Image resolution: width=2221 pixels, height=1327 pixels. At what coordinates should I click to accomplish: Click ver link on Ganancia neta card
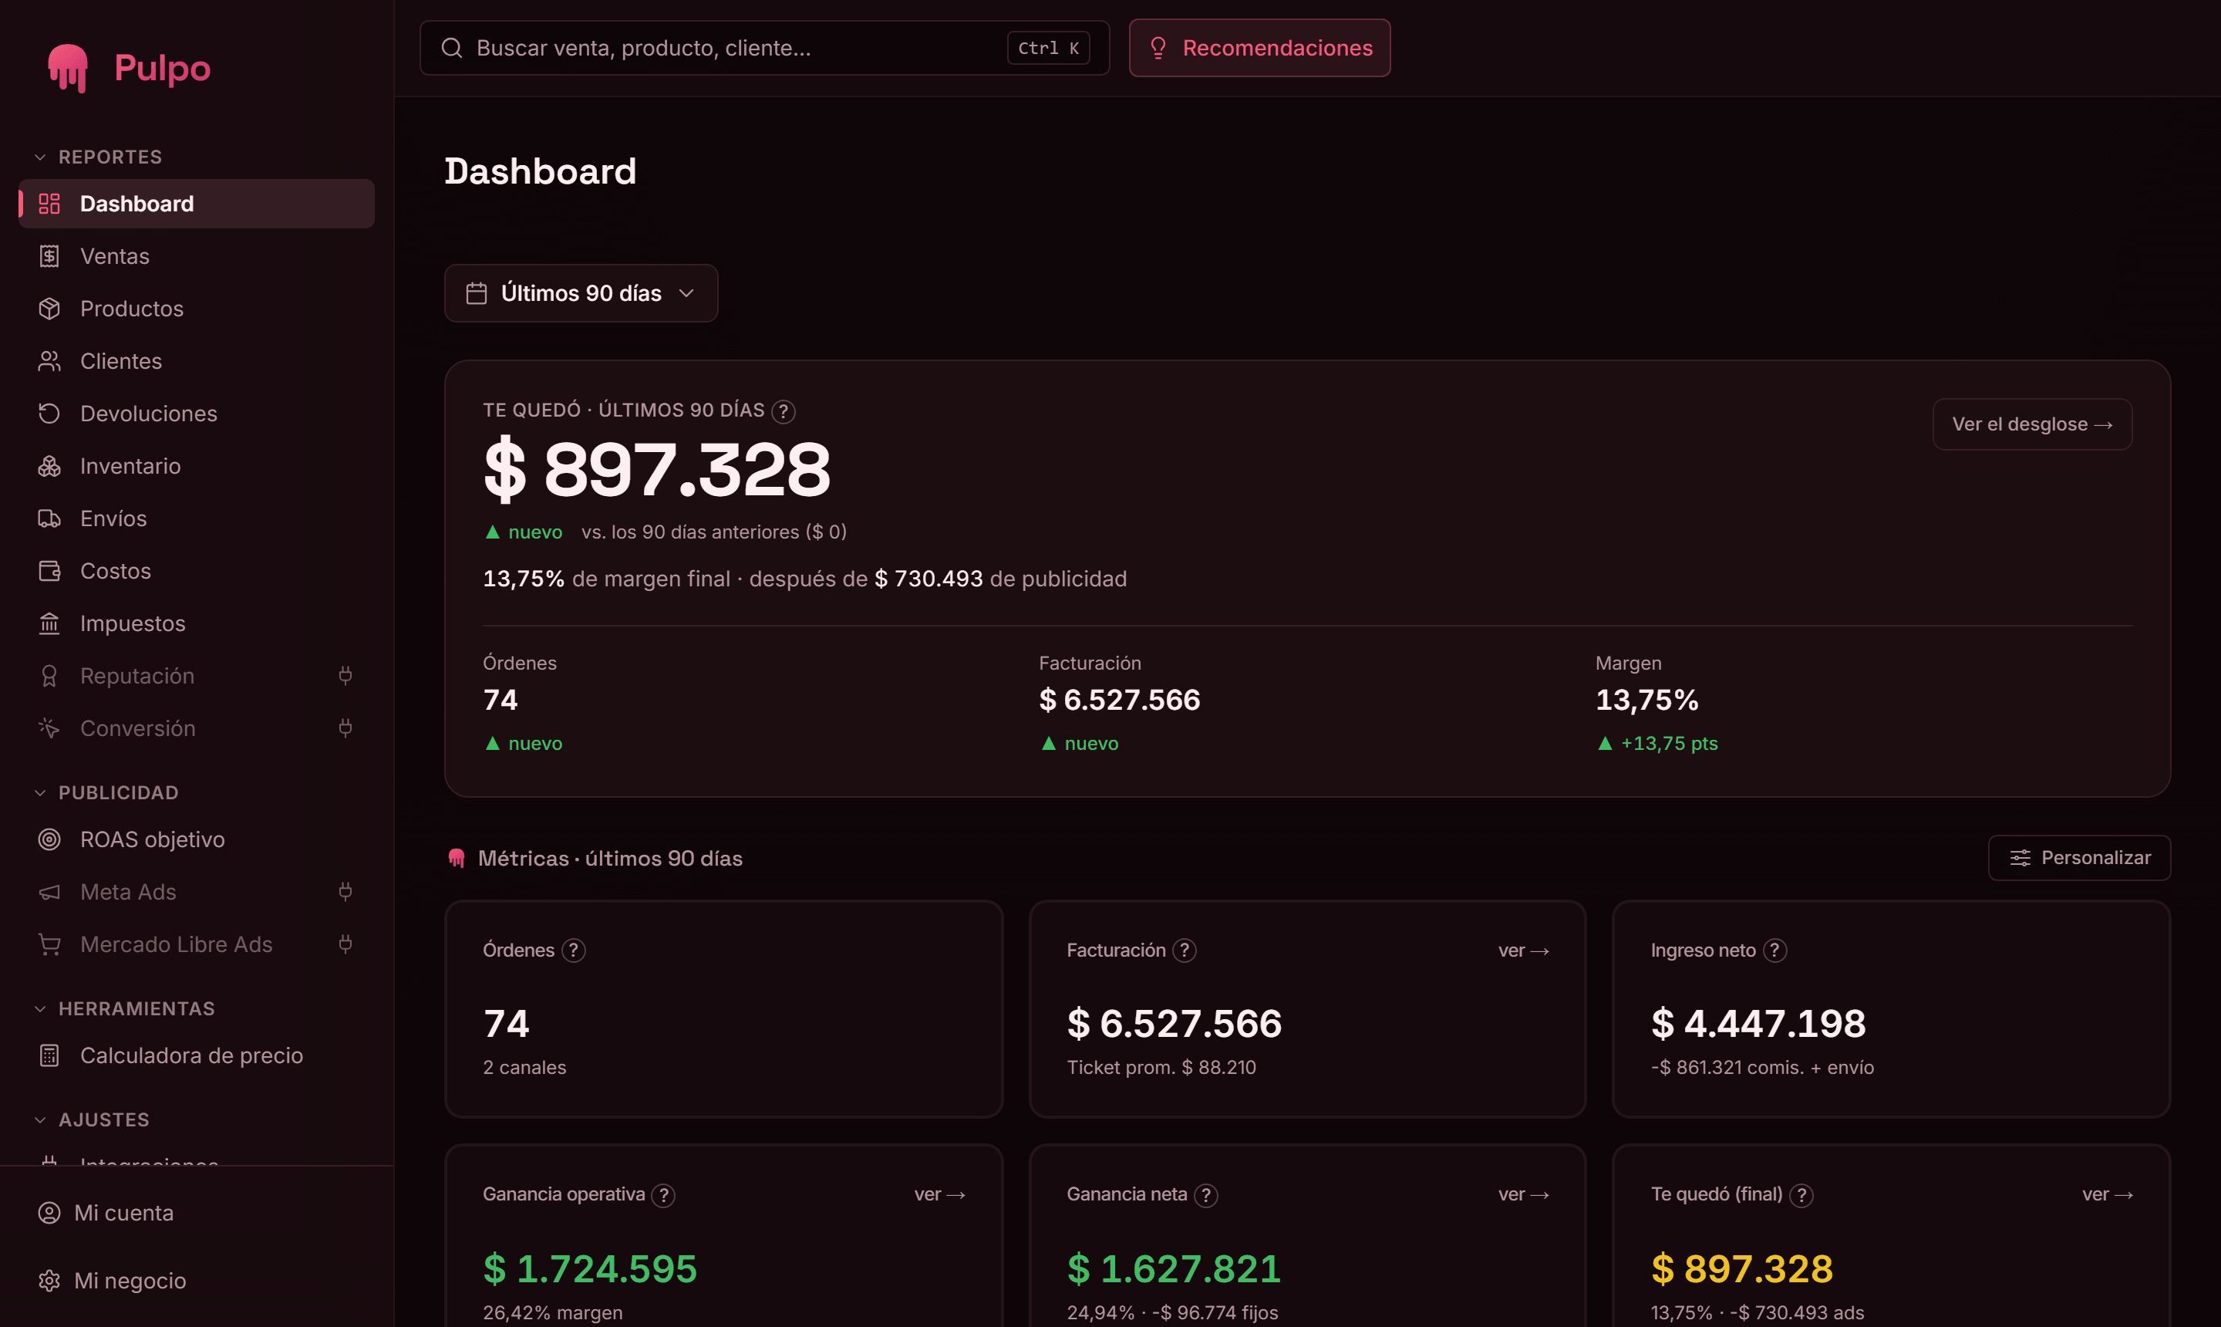tap(1523, 1194)
